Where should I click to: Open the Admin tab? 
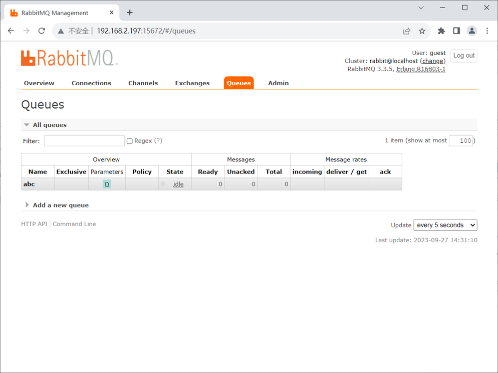[x=278, y=83]
